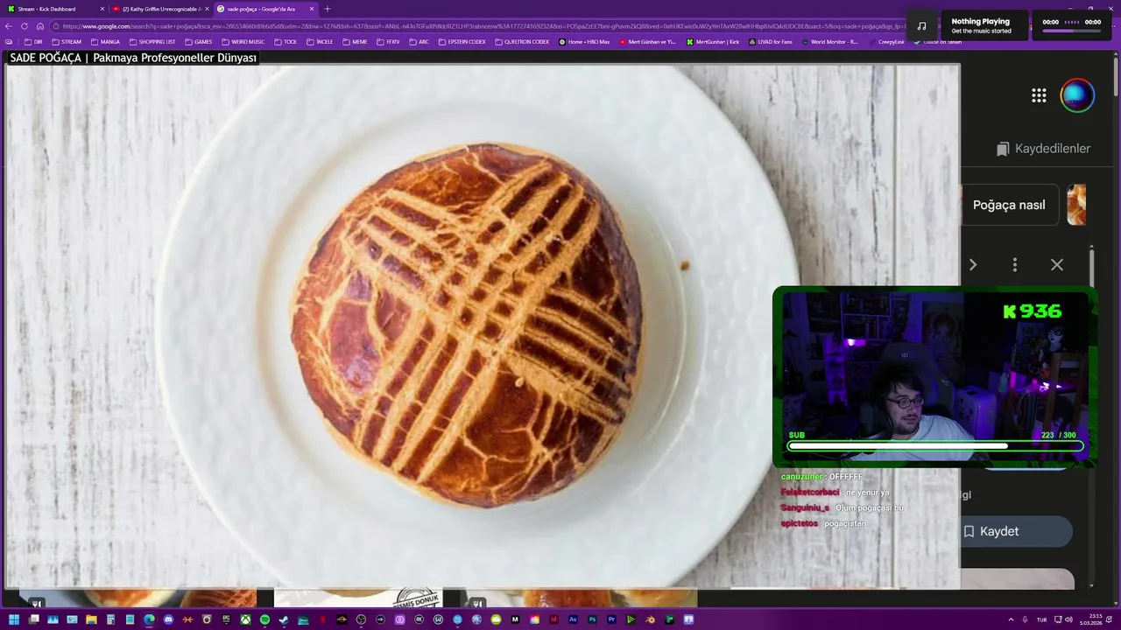This screenshot has width=1121, height=630.
Task: Open Kaydedilenler saved items
Action: [1043, 149]
